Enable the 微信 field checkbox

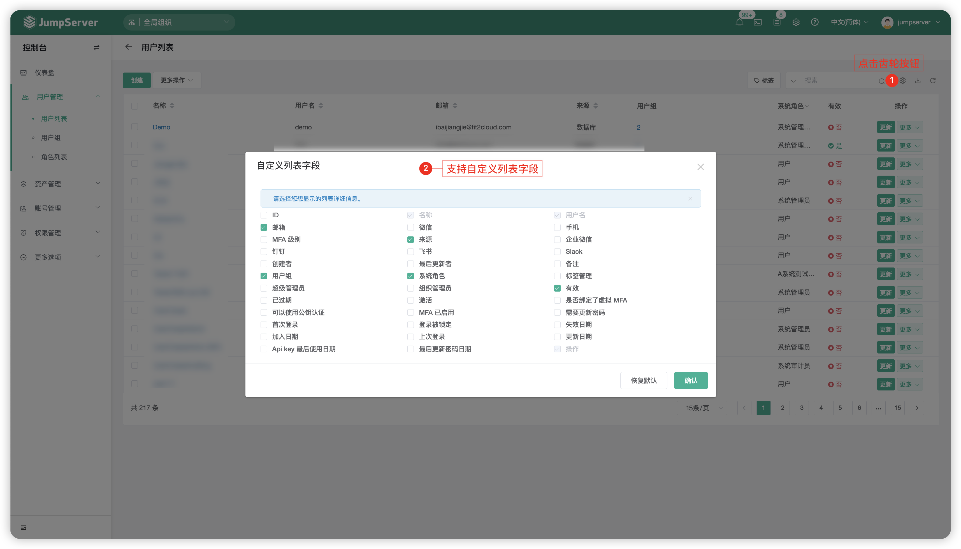(410, 227)
